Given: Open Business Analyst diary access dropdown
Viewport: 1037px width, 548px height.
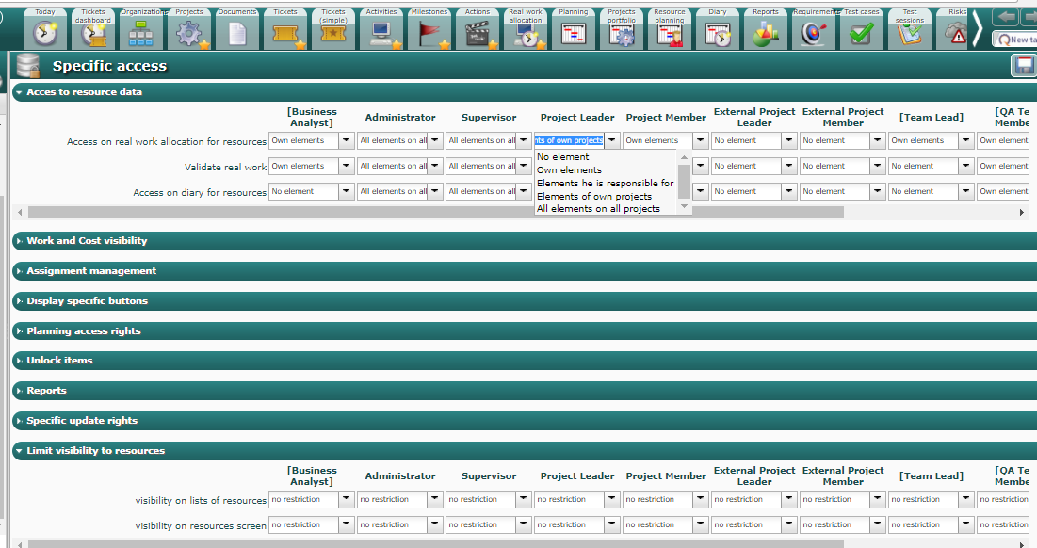Looking at the screenshot, I should click(x=347, y=192).
